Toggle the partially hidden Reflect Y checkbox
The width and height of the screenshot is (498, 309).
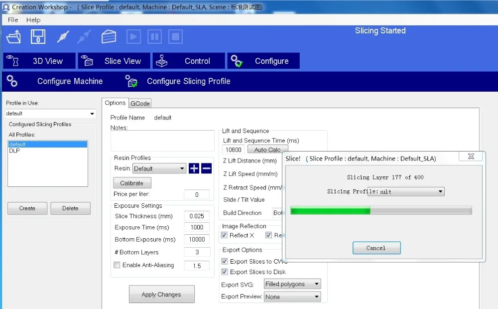pyautogui.click(x=269, y=235)
